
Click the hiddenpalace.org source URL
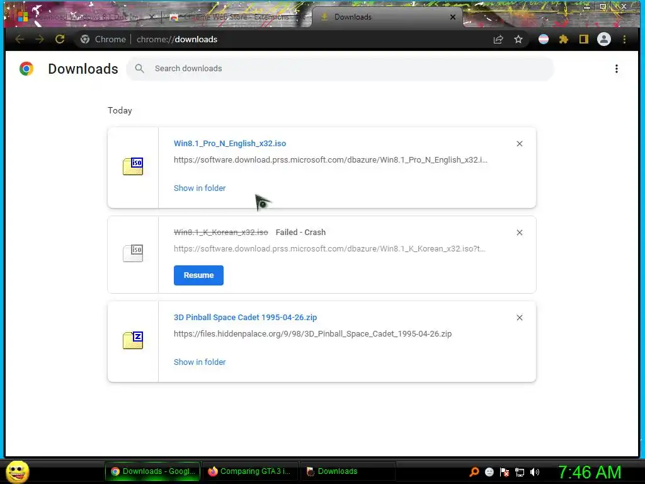coord(312,334)
